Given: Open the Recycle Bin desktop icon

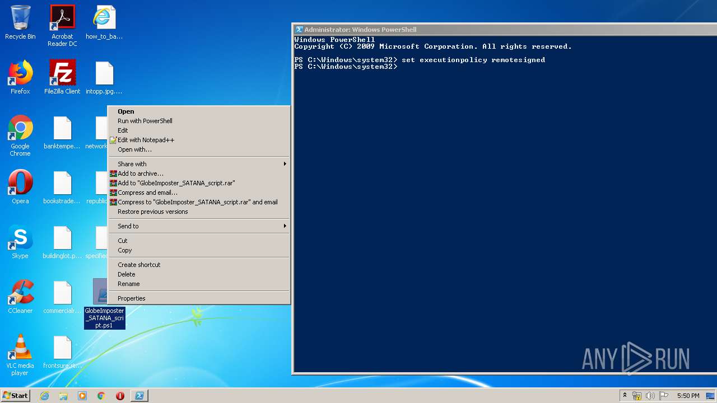Looking at the screenshot, I should click(20, 23).
